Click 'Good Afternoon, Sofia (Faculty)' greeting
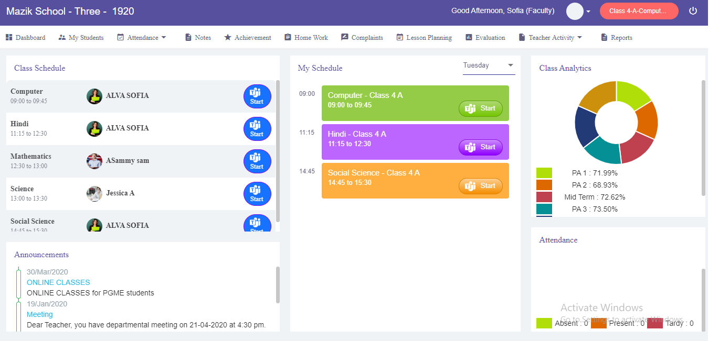The image size is (719, 341). [x=503, y=10]
